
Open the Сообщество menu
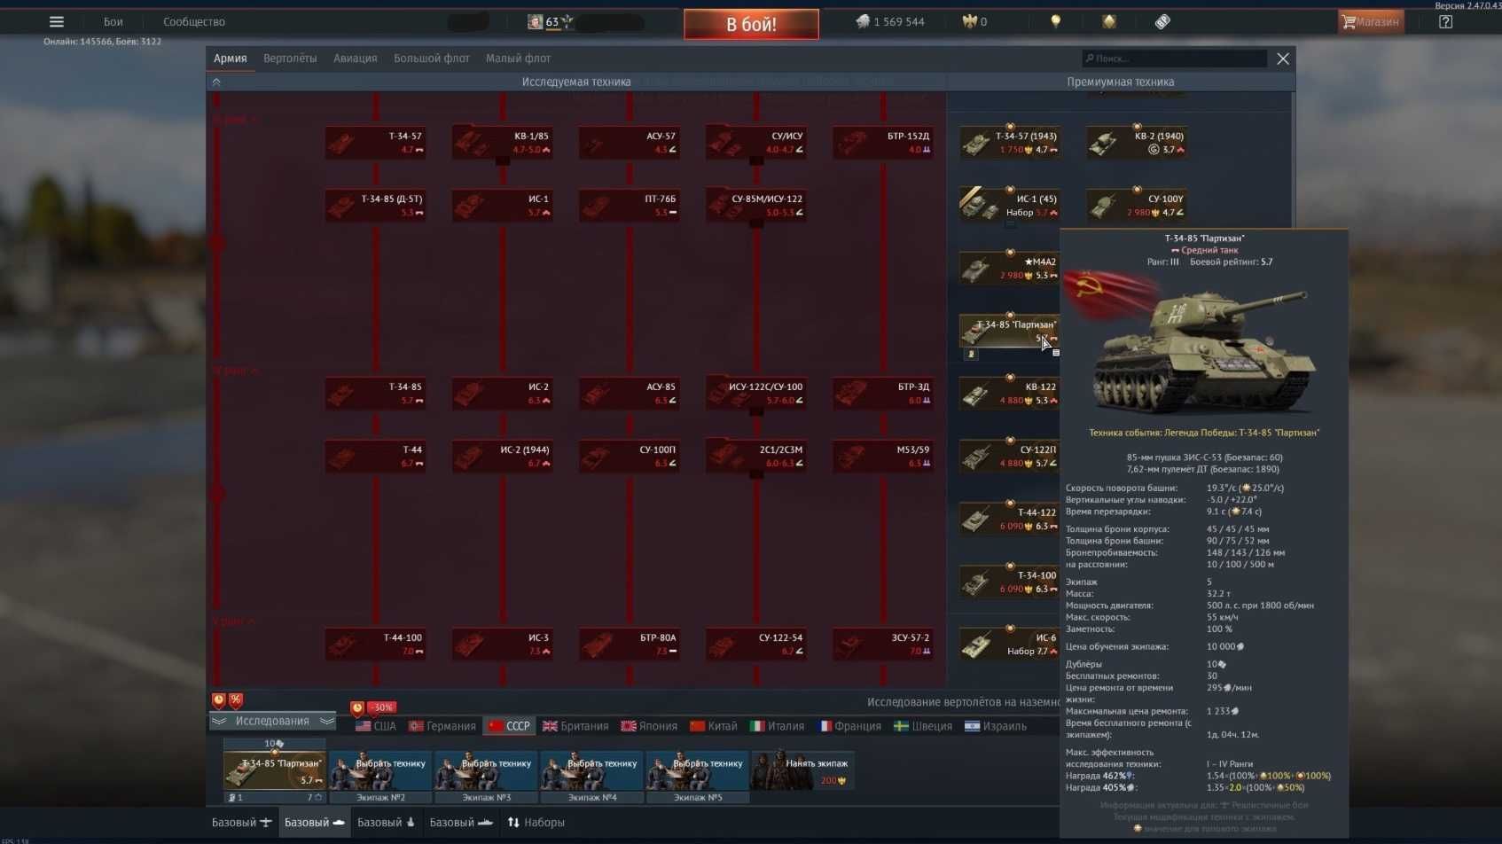click(x=194, y=22)
